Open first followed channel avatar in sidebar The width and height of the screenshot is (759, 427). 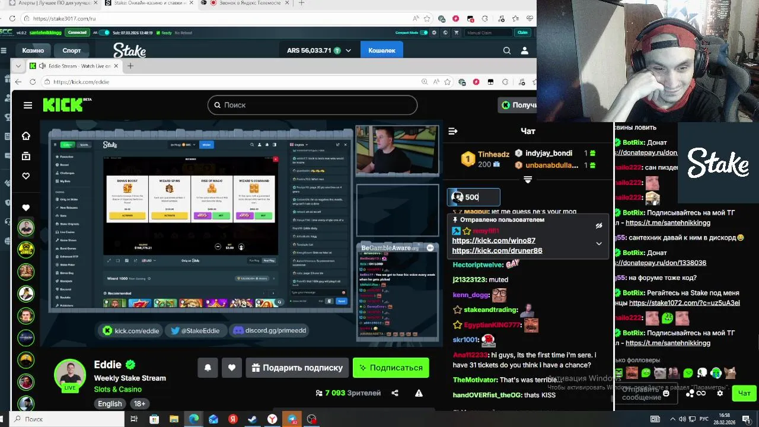(x=25, y=228)
